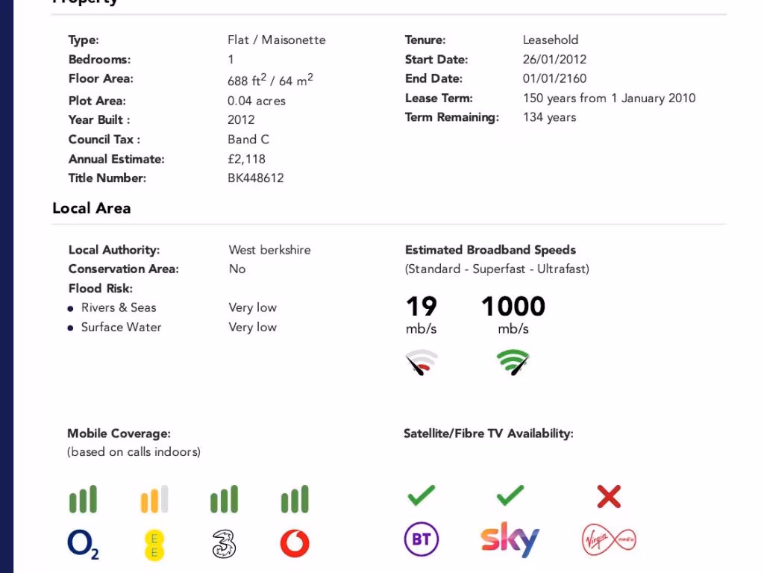The image size is (764, 573).
Task: Click the O2 network logo
Action: click(x=83, y=544)
